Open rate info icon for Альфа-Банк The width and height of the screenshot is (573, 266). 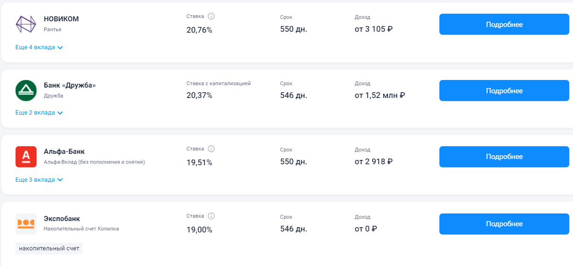tap(211, 149)
